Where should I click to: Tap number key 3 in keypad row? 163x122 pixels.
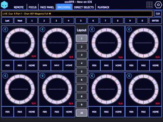point(56,21)
